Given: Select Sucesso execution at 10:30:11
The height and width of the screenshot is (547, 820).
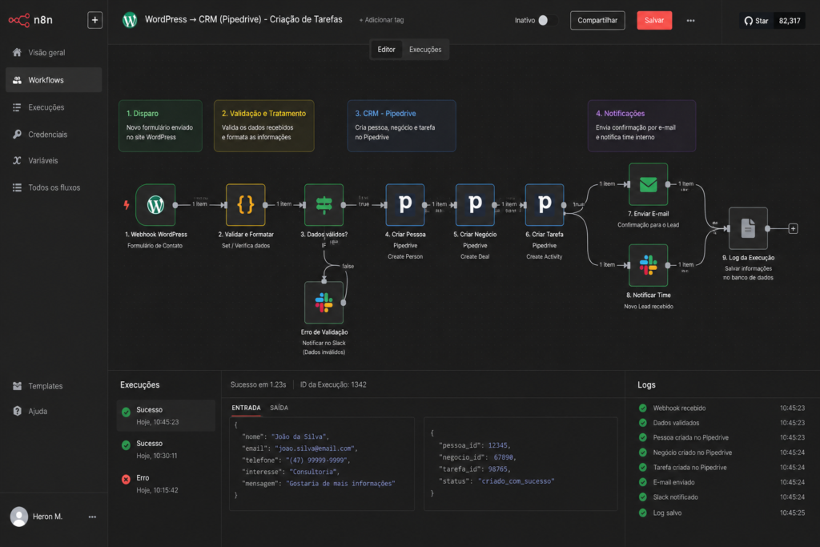Looking at the screenshot, I should click(166, 449).
